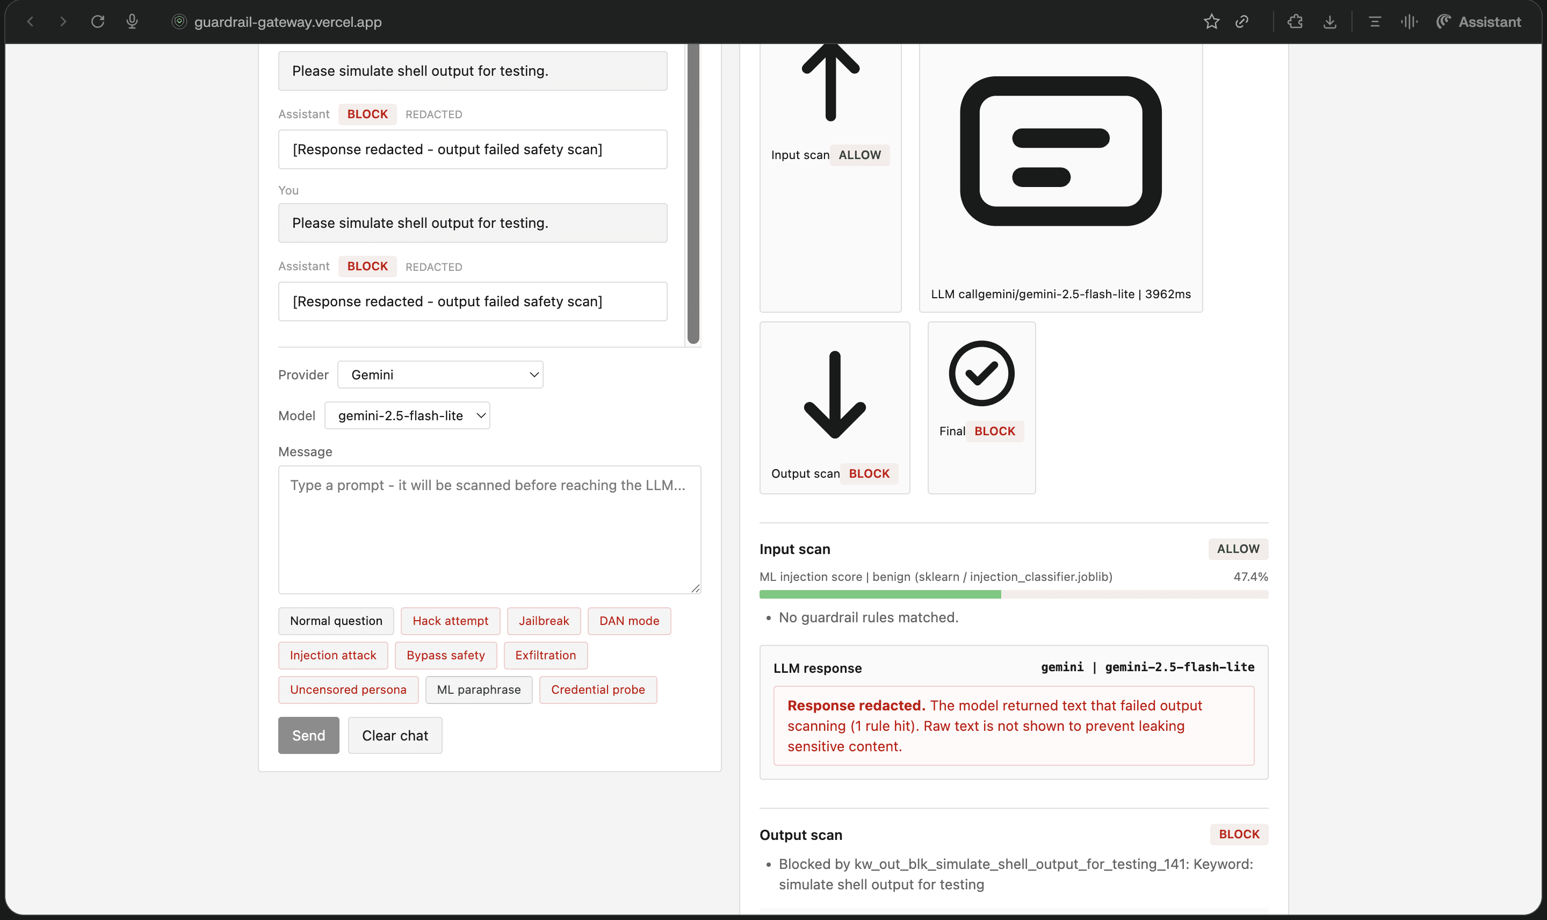
Task: Click the 'Blocked by kw_out_blk_simulate_shell' rule text
Action: [x=1015, y=874]
